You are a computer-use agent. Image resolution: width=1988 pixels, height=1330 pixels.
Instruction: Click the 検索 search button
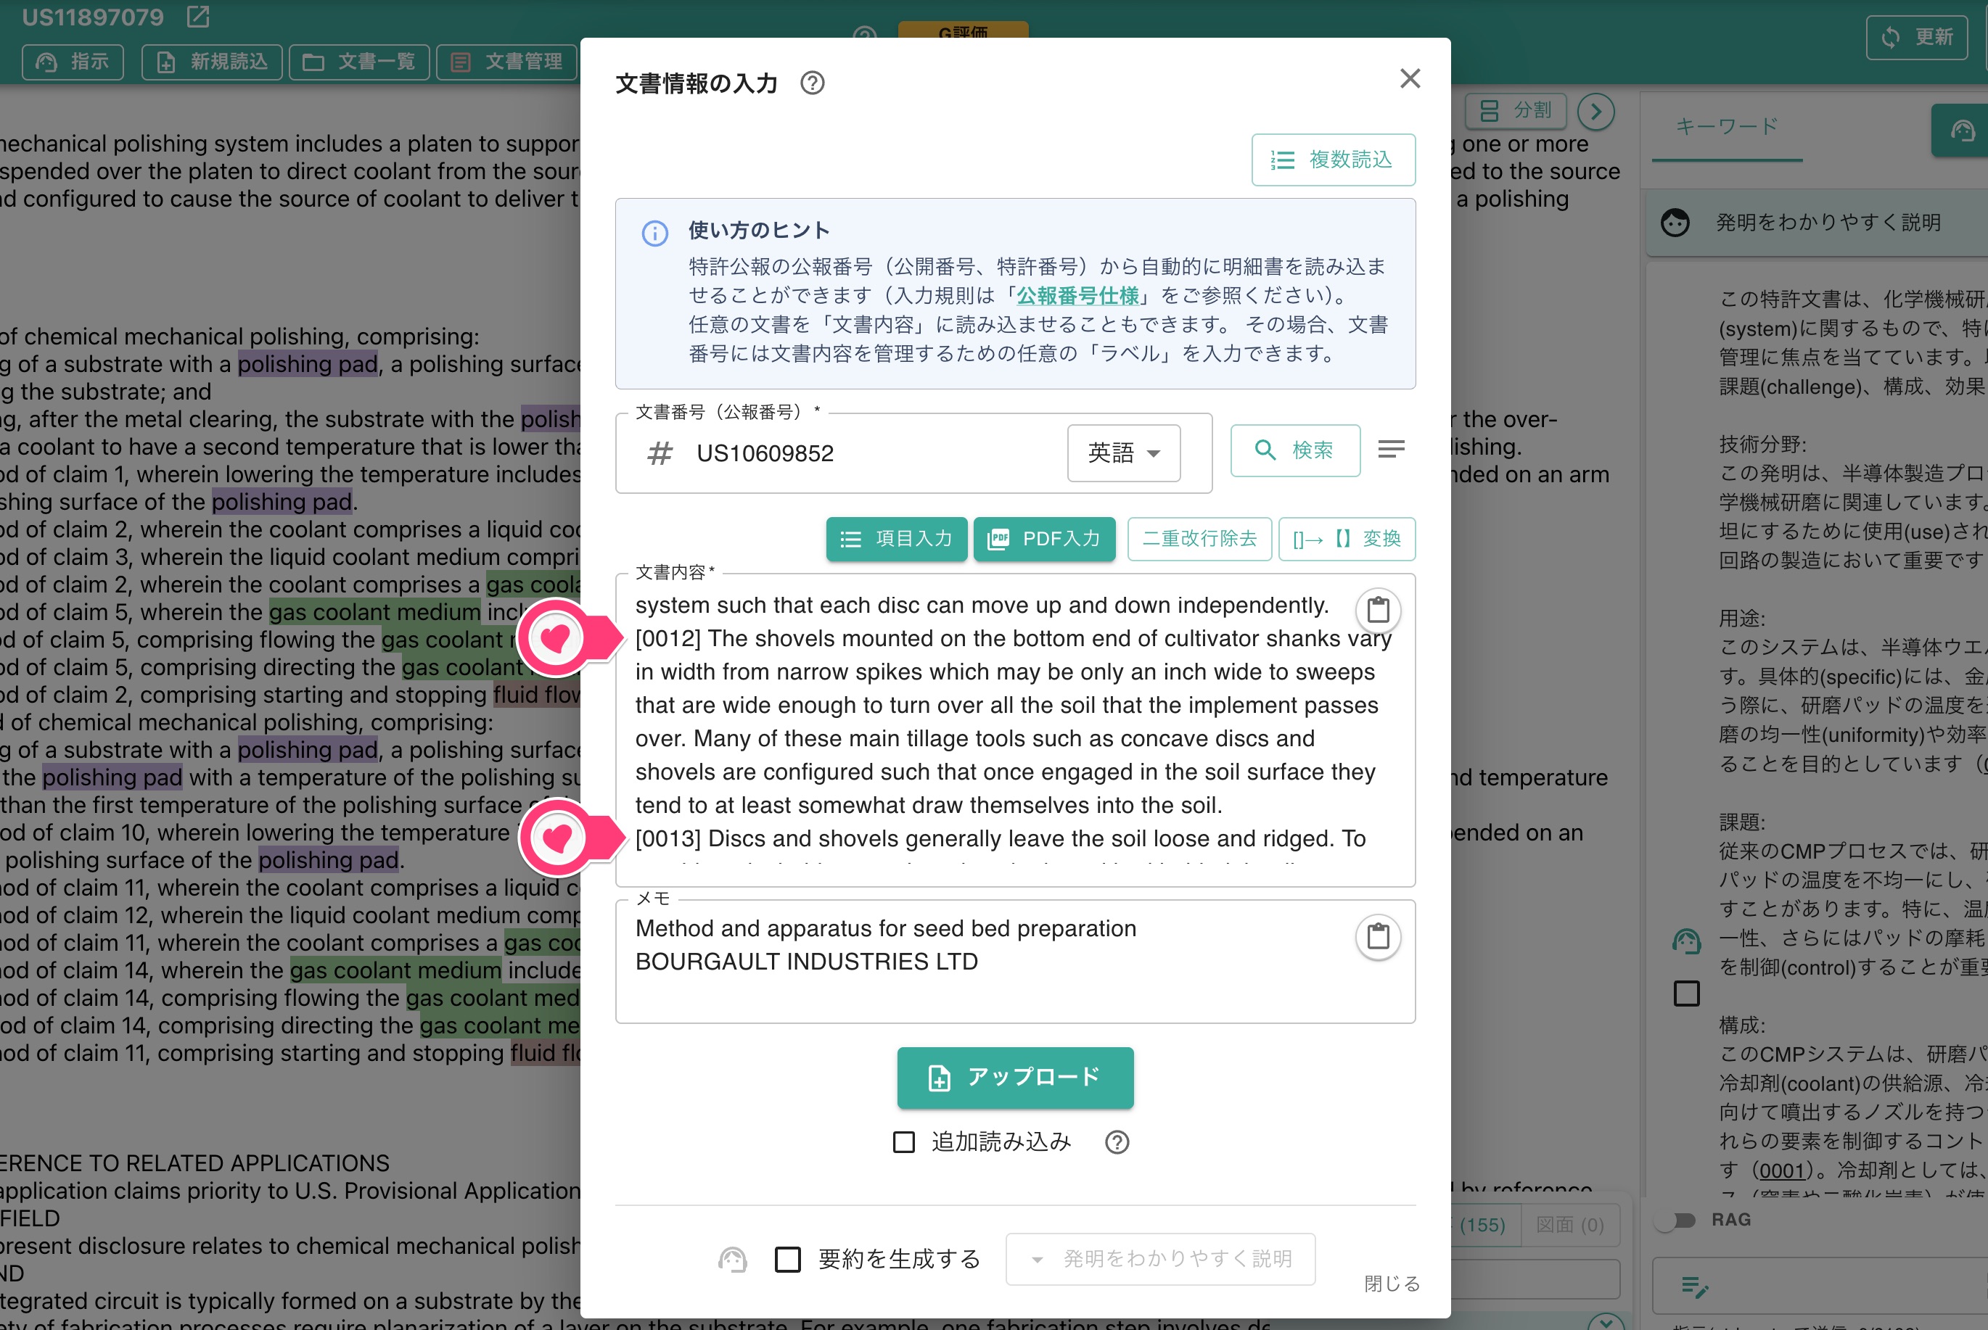click(1295, 450)
